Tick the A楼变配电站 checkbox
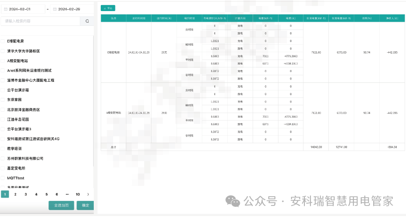406x217 pixels. [x=3, y=61]
